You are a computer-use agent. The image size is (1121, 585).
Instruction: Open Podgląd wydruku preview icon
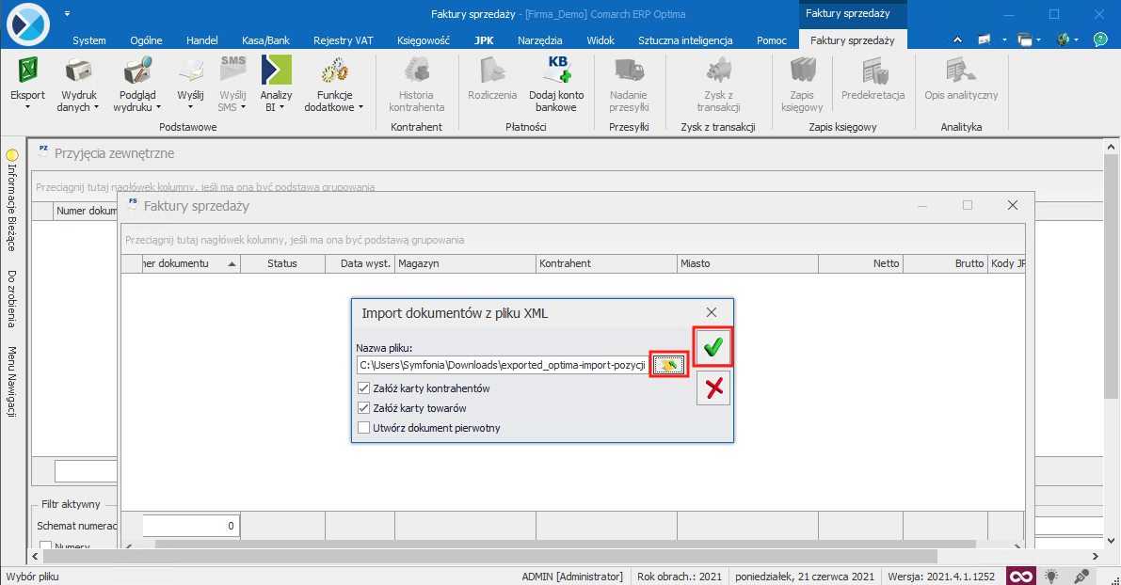coord(137,71)
